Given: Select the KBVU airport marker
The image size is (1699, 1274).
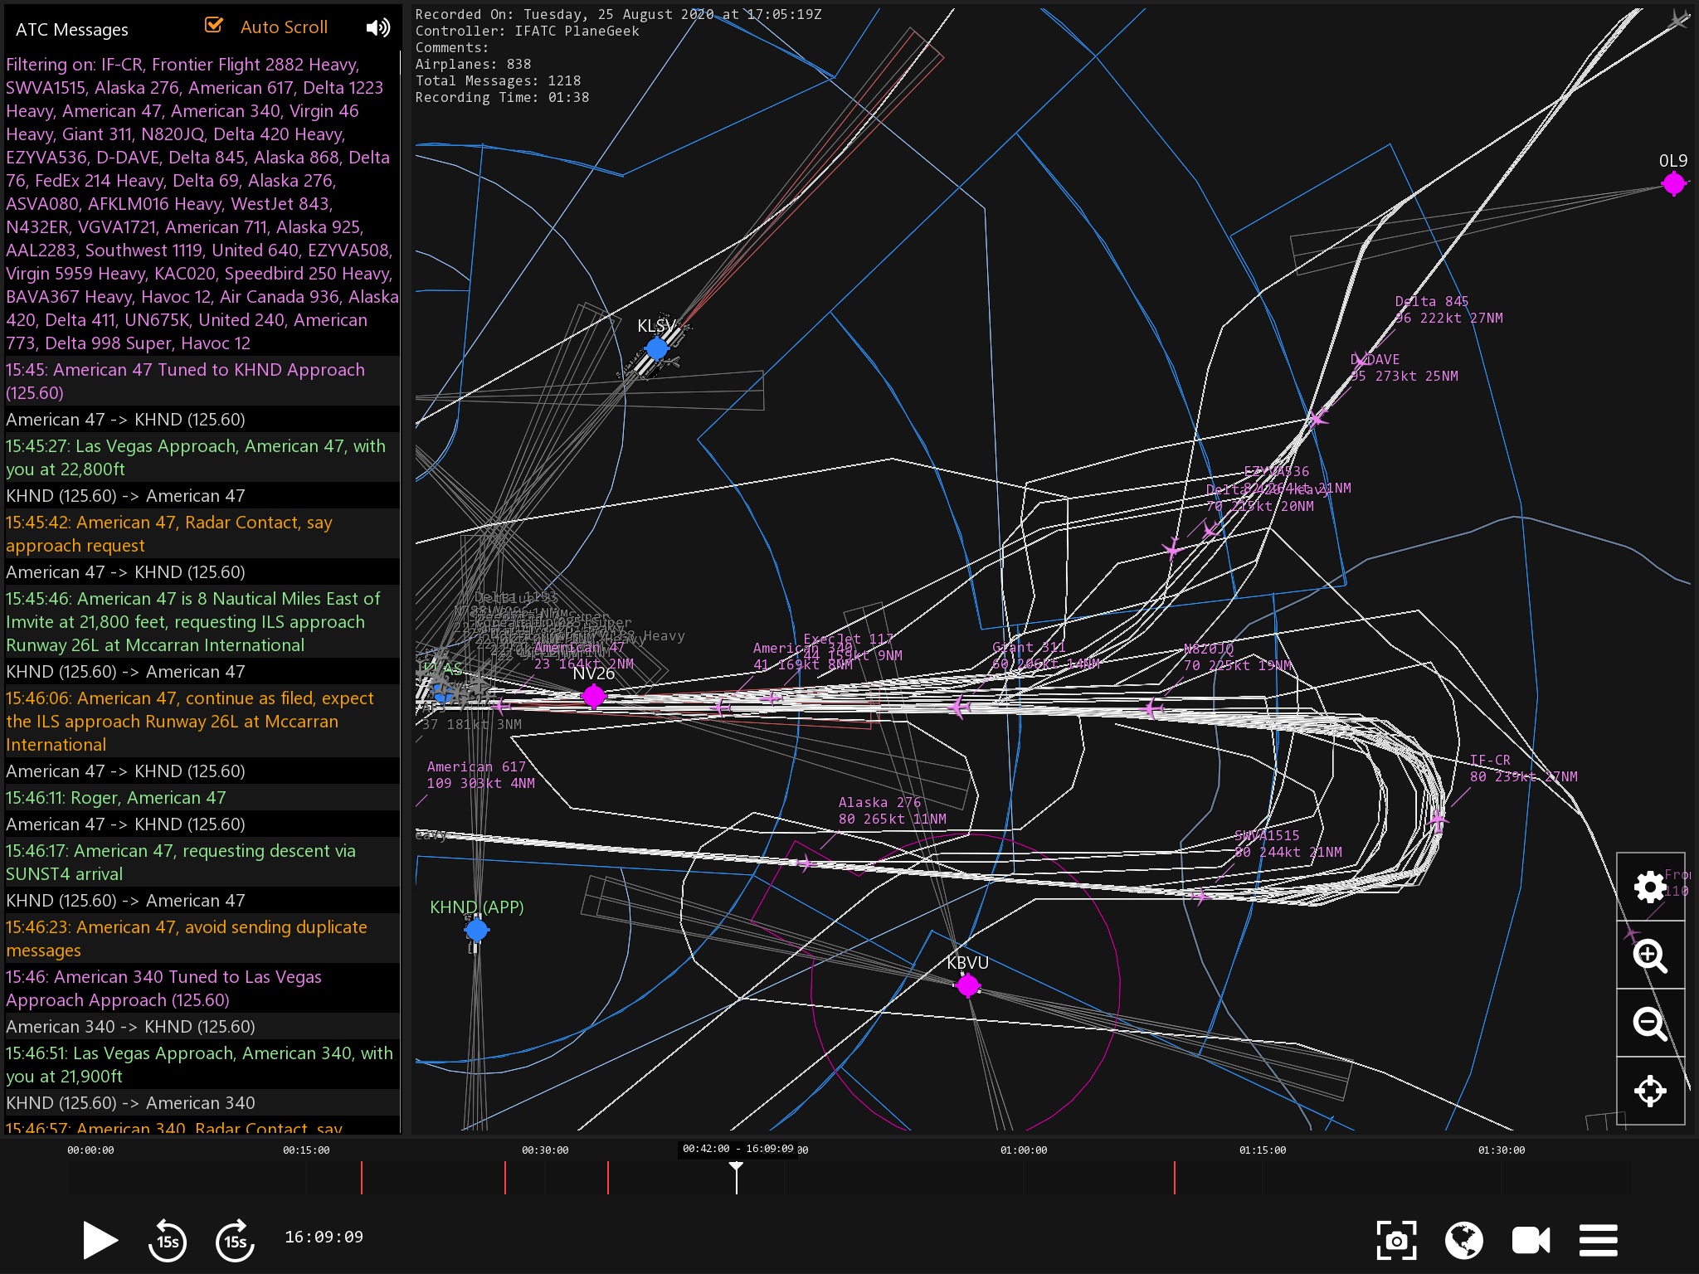Looking at the screenshot, I should [967, 985].
